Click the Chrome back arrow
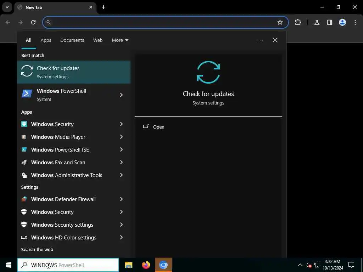363x272 pixels. pyautogui.click(x=8, y=22)
